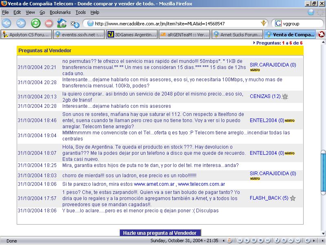Click the date Sunday, October 31, 2004 - 21:35
326x245 pixels.
coord(184,241)
